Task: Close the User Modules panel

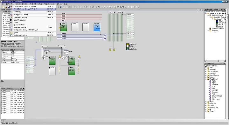Action: [225, 64]
